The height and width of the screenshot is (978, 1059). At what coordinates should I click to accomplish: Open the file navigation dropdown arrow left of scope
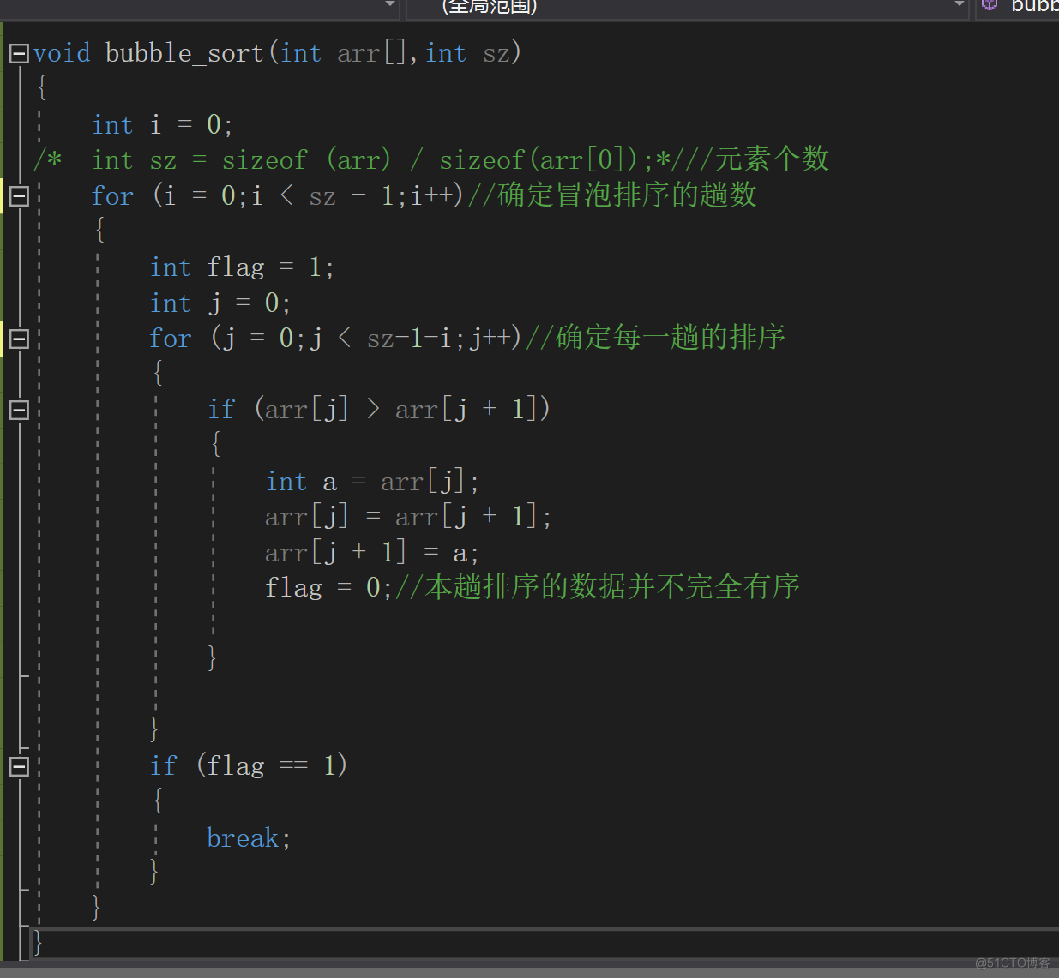point(390,5)
